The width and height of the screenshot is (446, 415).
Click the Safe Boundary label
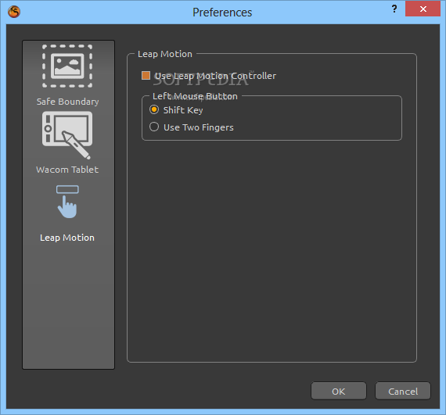68,102
